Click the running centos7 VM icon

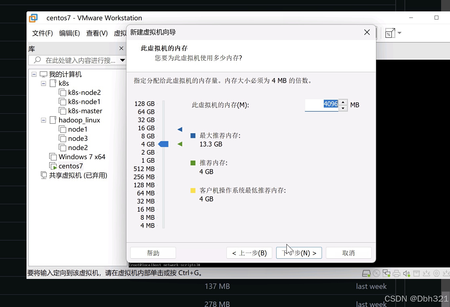(53, 166)
